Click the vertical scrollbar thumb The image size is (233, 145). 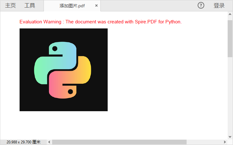230,39
